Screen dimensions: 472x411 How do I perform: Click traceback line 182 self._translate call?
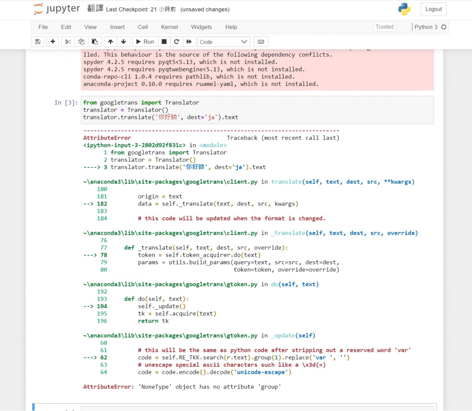click(x=218, y=204)
